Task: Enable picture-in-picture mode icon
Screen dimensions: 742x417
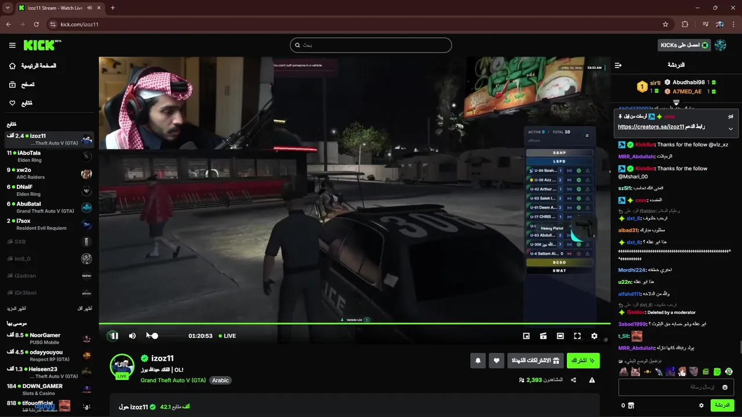Action: [526, 336]
